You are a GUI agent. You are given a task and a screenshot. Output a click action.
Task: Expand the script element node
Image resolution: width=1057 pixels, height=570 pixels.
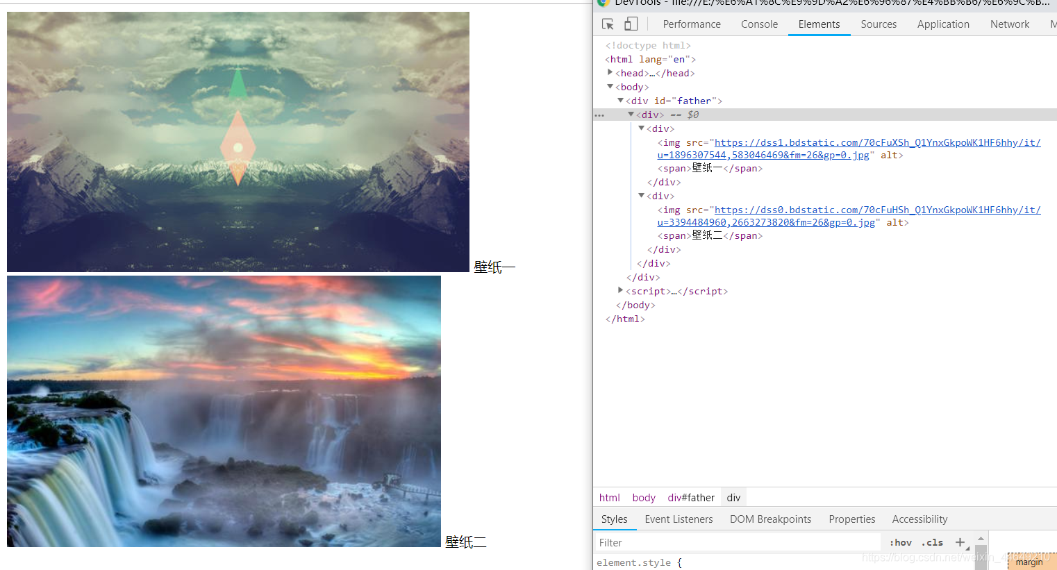(621, 290)
